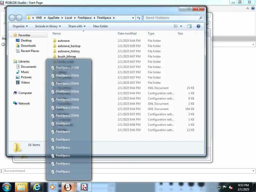Viewport: 256px width, 192px height.
Task: Click the 2/1/2025 9:08 PM date cell
Action: click(x=129, y=125)
